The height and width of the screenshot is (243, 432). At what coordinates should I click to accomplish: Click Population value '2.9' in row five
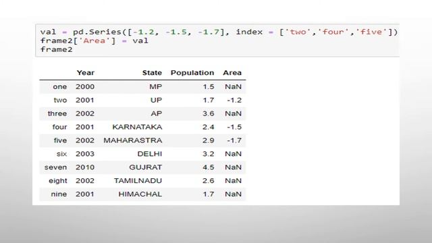click(209, 140)
